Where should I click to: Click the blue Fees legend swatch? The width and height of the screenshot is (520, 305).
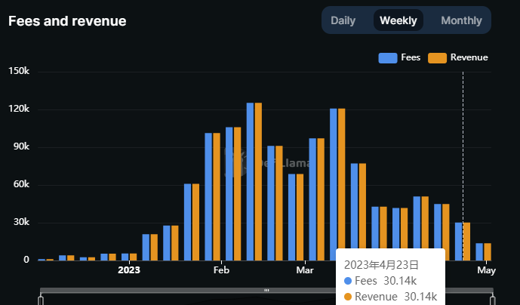(388, 58)
